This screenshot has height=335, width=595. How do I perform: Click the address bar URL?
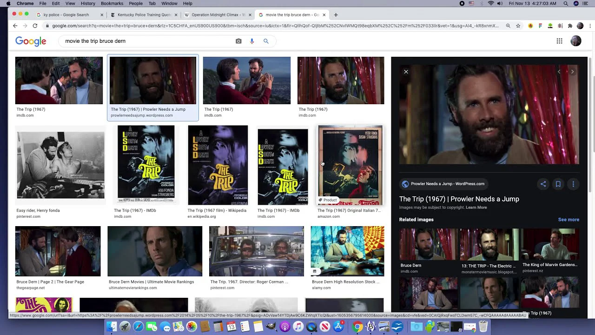(275, 26)
